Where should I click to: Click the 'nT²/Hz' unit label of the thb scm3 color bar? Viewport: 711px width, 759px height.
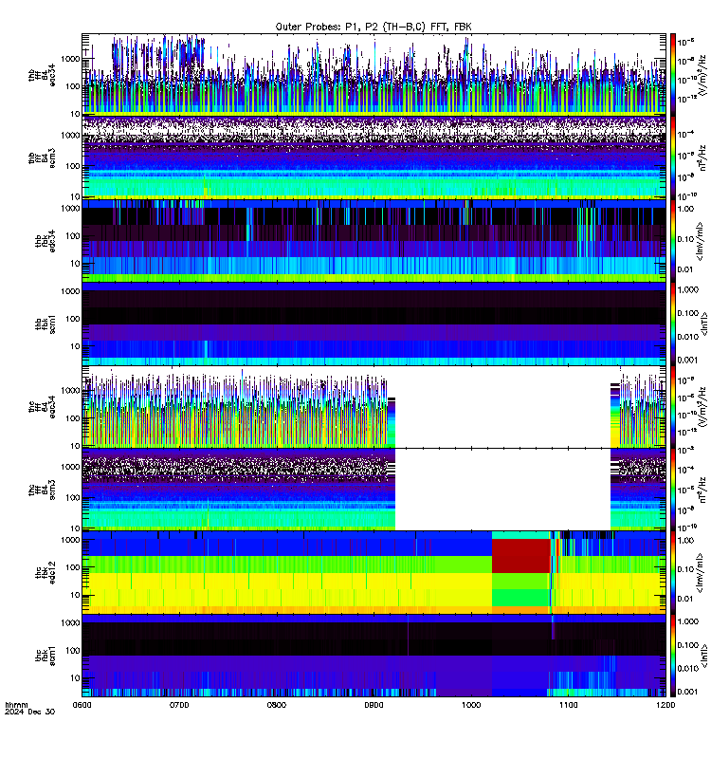tap(703, 157)
